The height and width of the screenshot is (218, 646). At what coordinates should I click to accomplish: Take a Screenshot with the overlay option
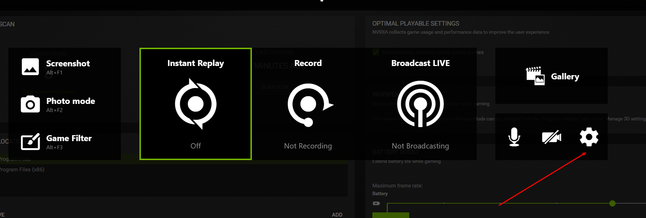56,67
